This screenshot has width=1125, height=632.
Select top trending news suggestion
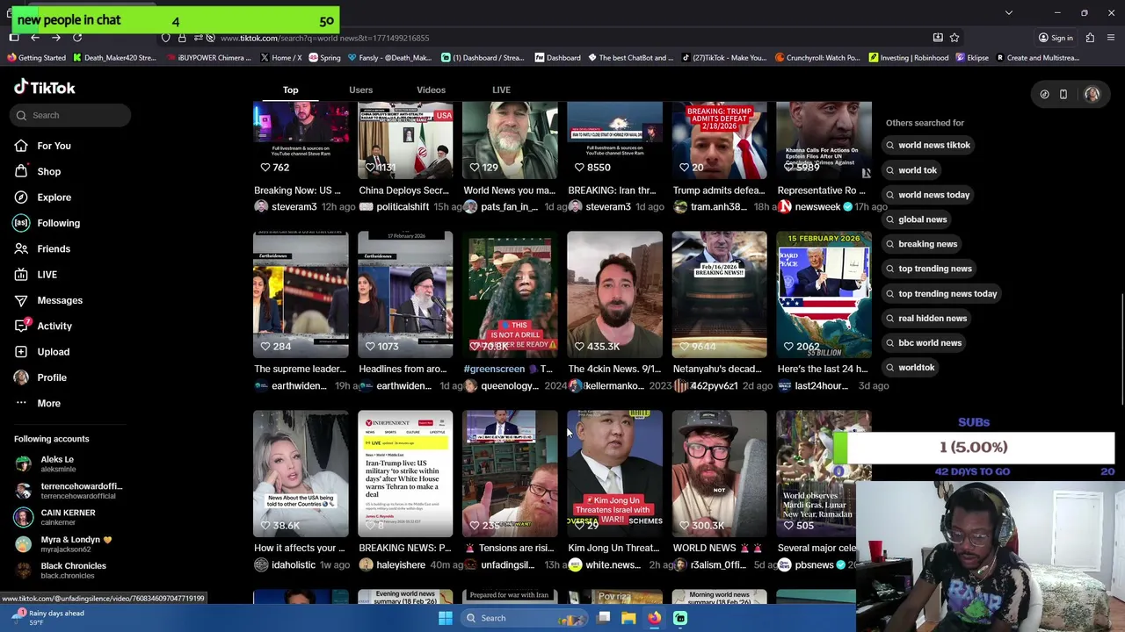[929, 269]
